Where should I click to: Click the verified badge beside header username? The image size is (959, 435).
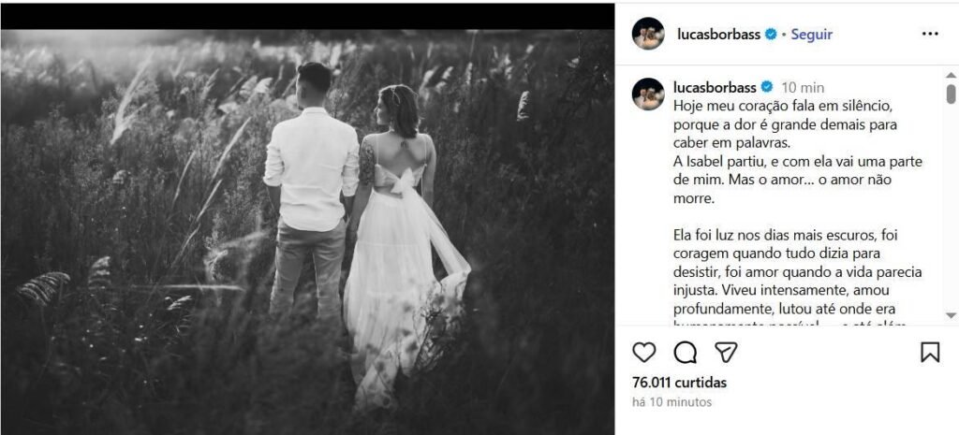[771, 35]
